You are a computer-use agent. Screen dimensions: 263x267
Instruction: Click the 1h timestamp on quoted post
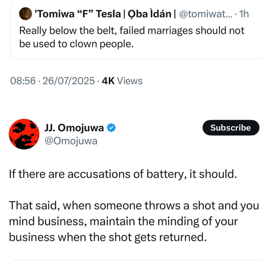244,14
